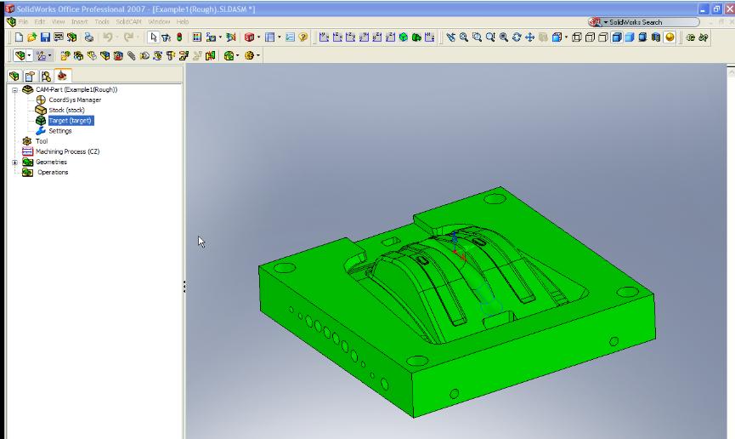Image resolution: width=735 pixels, height=439 pixels.
Task: Open dropdown beside the red 3D cube icon
Action: click(x=259, y=37)
